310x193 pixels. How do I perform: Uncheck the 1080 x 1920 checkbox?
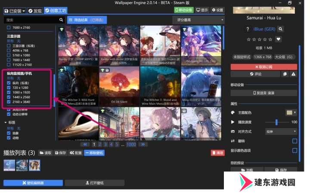point(9,92)
